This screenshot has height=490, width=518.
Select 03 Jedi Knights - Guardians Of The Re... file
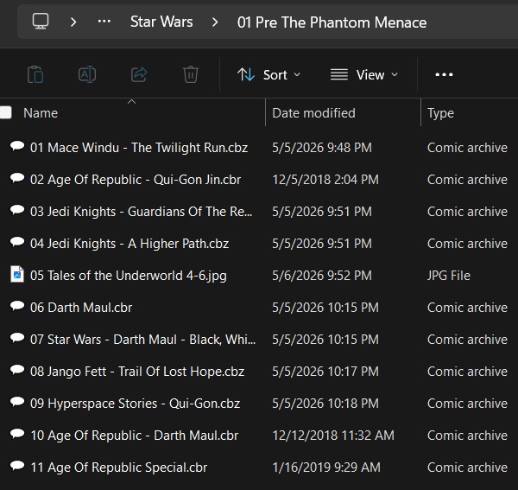(141, 212)
